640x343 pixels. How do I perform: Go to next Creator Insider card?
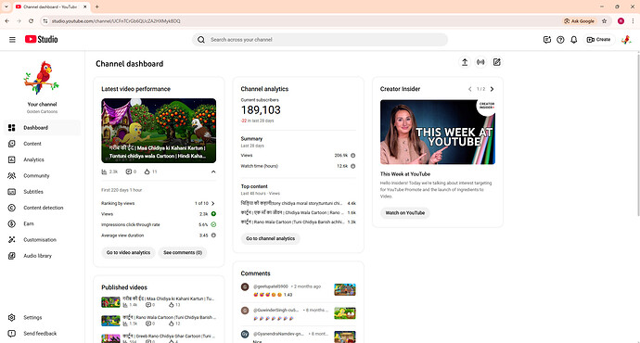492,89
